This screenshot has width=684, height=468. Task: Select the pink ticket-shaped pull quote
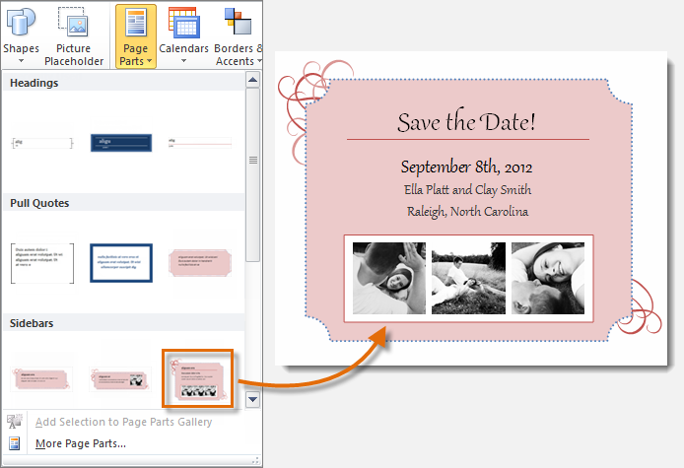(201, 261)
